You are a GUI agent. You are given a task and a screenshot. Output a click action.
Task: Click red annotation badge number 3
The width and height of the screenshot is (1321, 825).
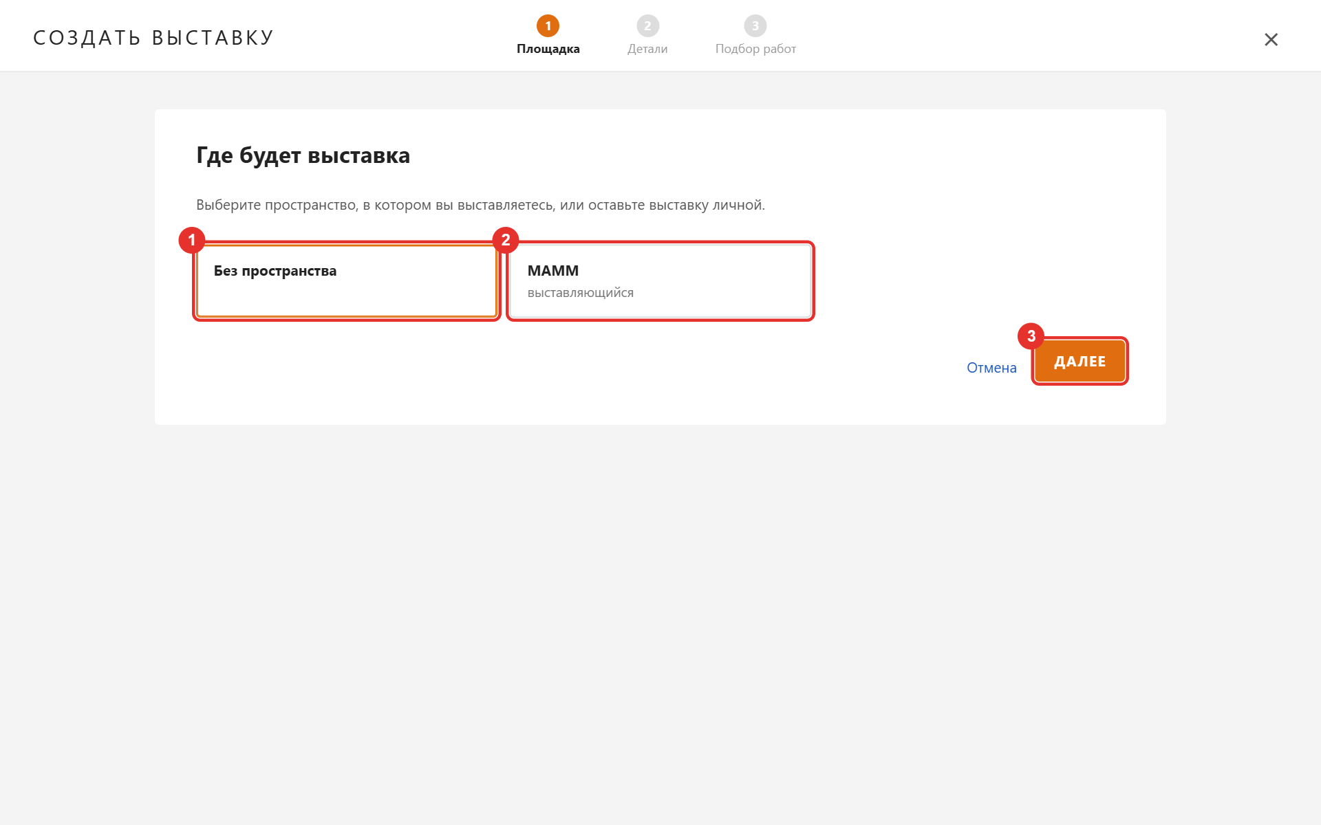[x=1031, y=336]
